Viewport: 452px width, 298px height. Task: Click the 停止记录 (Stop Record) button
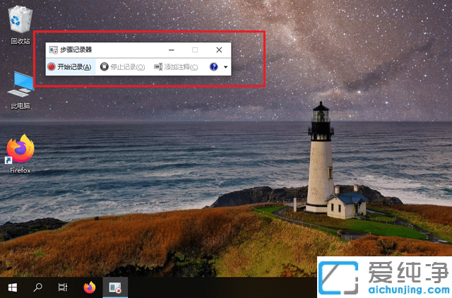122,67
